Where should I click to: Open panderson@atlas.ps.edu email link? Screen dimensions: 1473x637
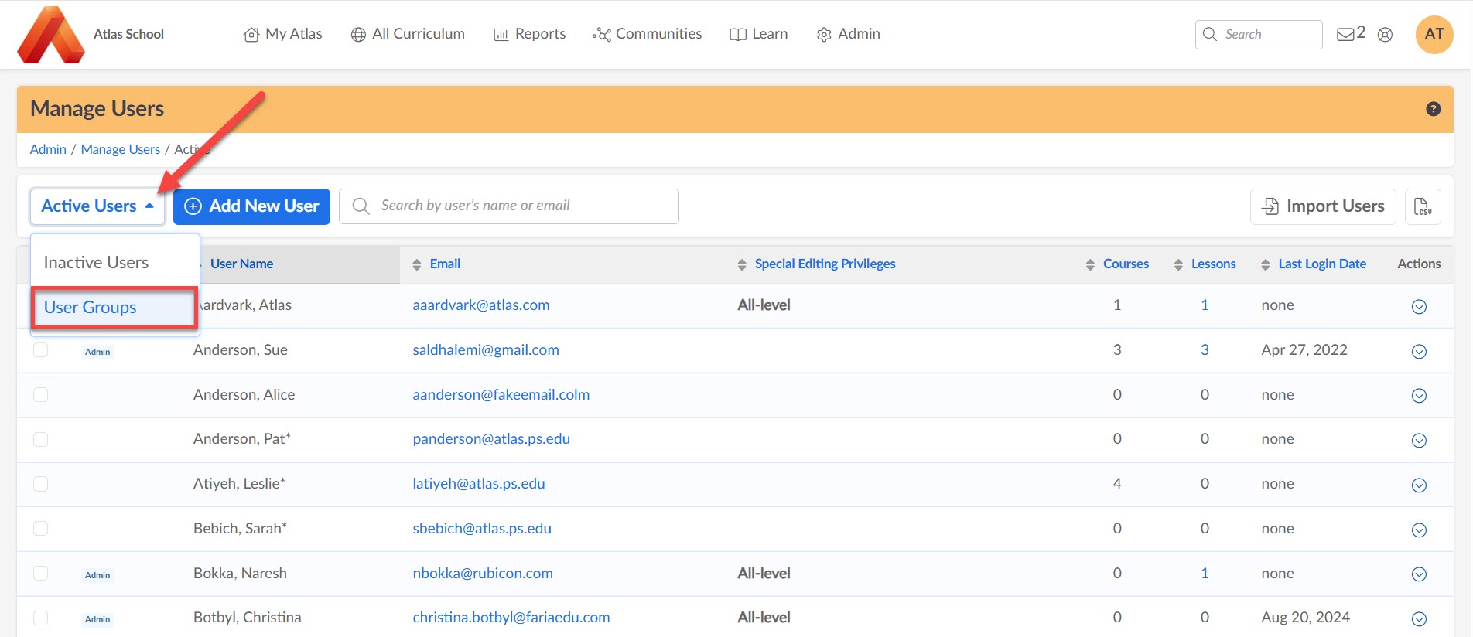491,439
